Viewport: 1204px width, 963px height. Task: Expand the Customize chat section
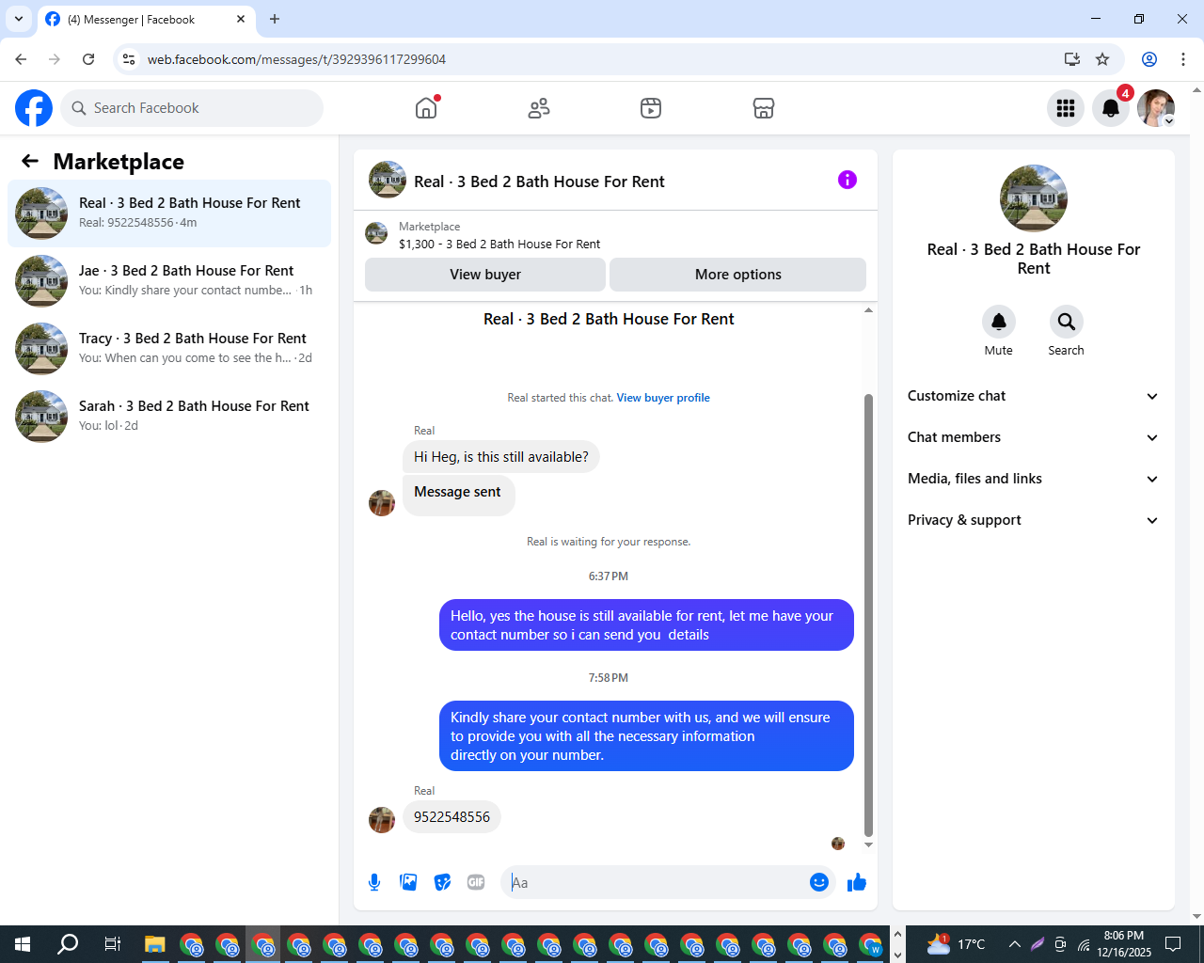pos(1033,396)
